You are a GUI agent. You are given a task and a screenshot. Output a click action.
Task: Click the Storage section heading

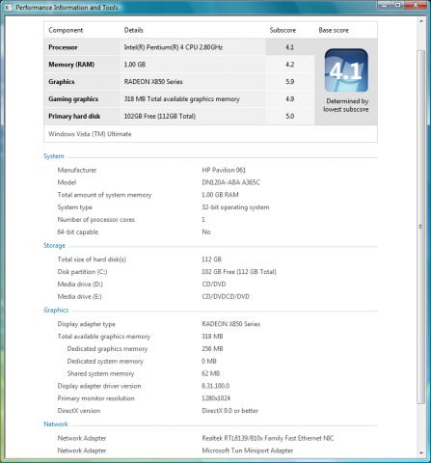pos(54,246)
